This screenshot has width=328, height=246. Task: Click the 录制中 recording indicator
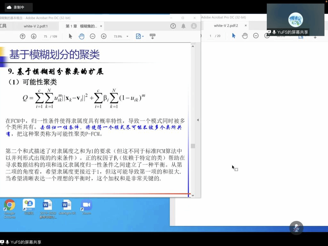(16, 7)
